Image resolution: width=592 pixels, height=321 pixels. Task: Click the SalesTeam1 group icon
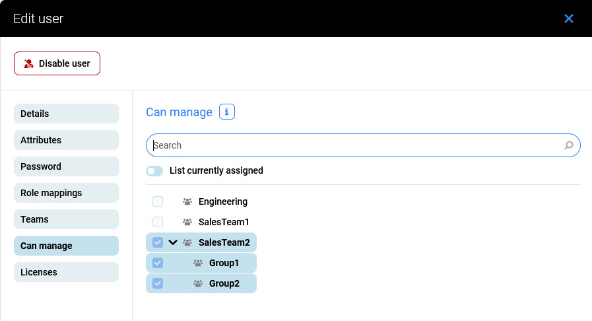[187, 222]
